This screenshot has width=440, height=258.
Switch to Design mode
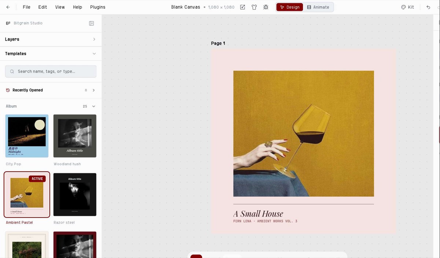[x=290, y=7]
